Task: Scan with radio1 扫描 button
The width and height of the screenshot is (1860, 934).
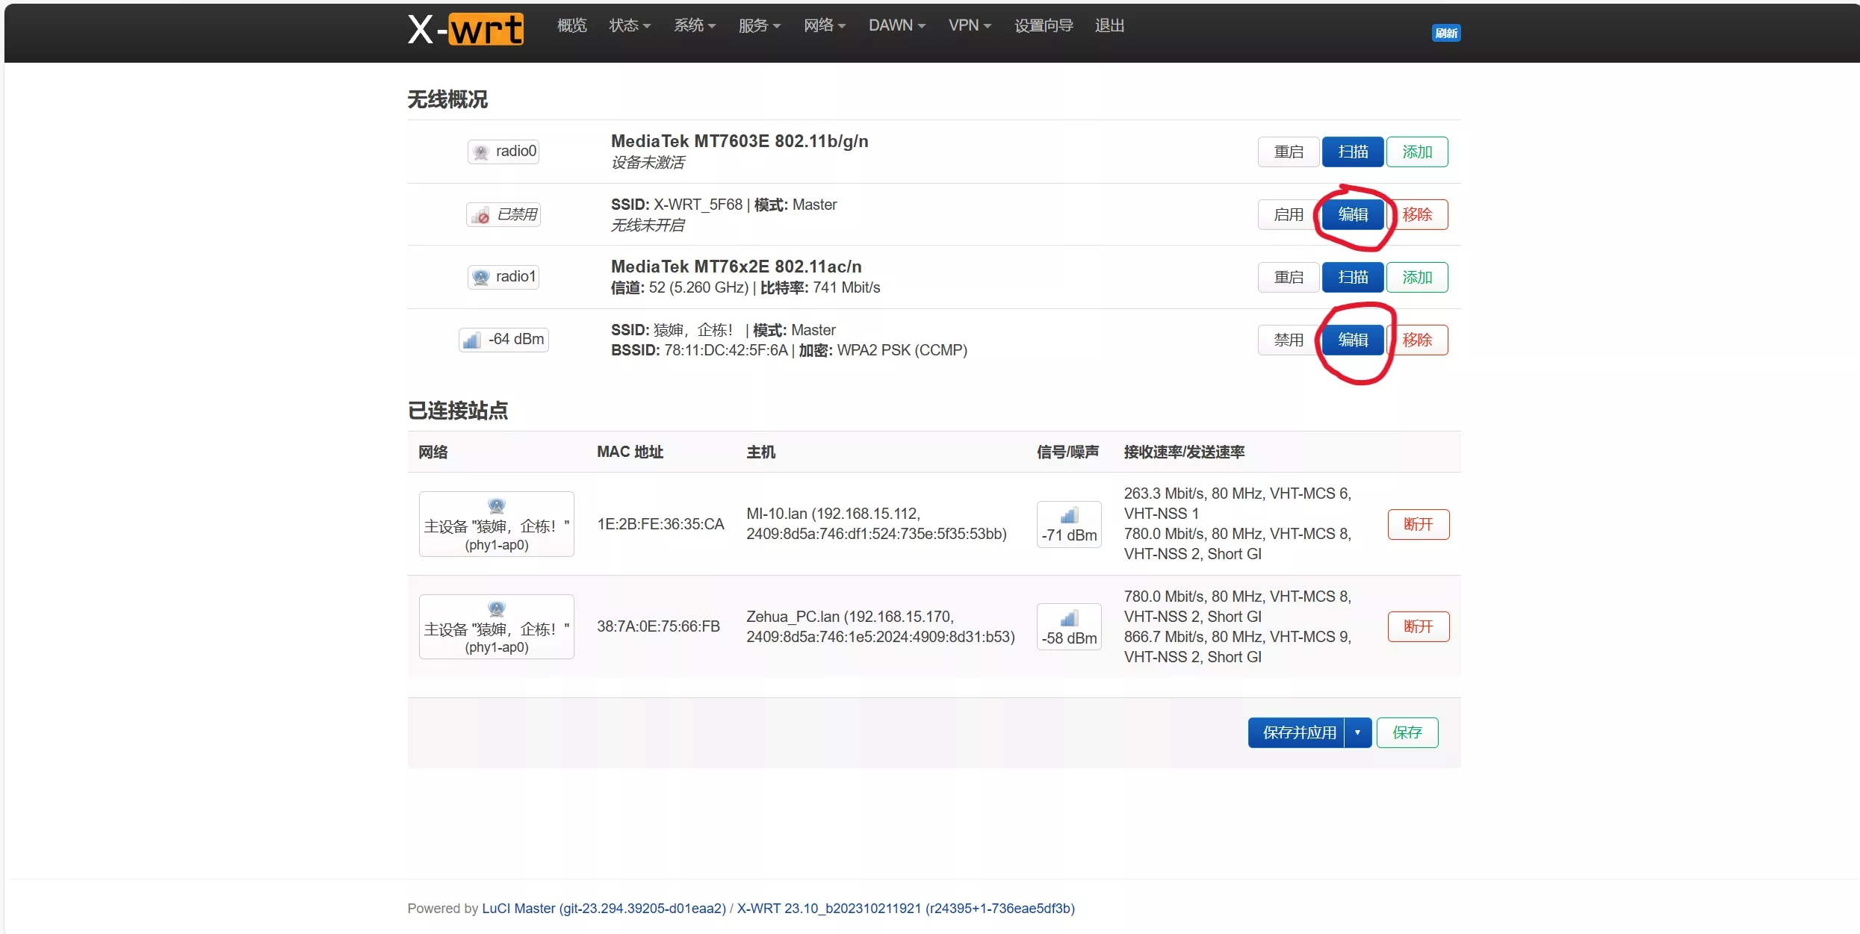Action: coord(1352,278)
